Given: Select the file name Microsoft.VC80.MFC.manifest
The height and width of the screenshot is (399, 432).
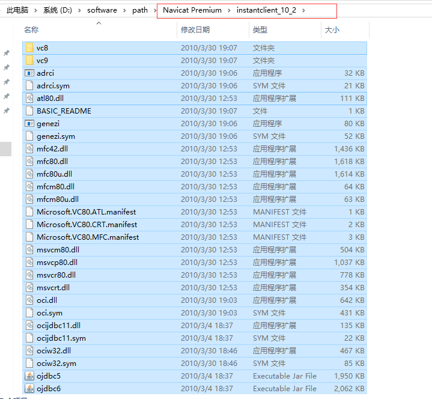Looking at the screenshot, I should [88, 237].
